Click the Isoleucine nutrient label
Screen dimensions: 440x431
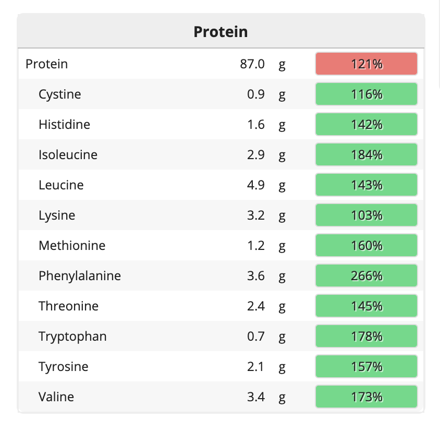click(68, 154)
